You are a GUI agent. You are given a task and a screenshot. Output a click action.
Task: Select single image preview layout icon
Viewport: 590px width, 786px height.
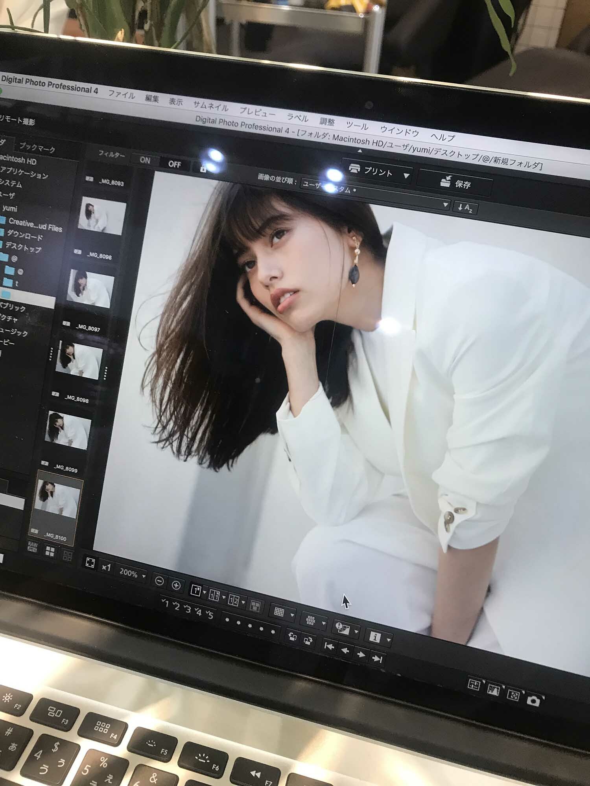point(196,590)
